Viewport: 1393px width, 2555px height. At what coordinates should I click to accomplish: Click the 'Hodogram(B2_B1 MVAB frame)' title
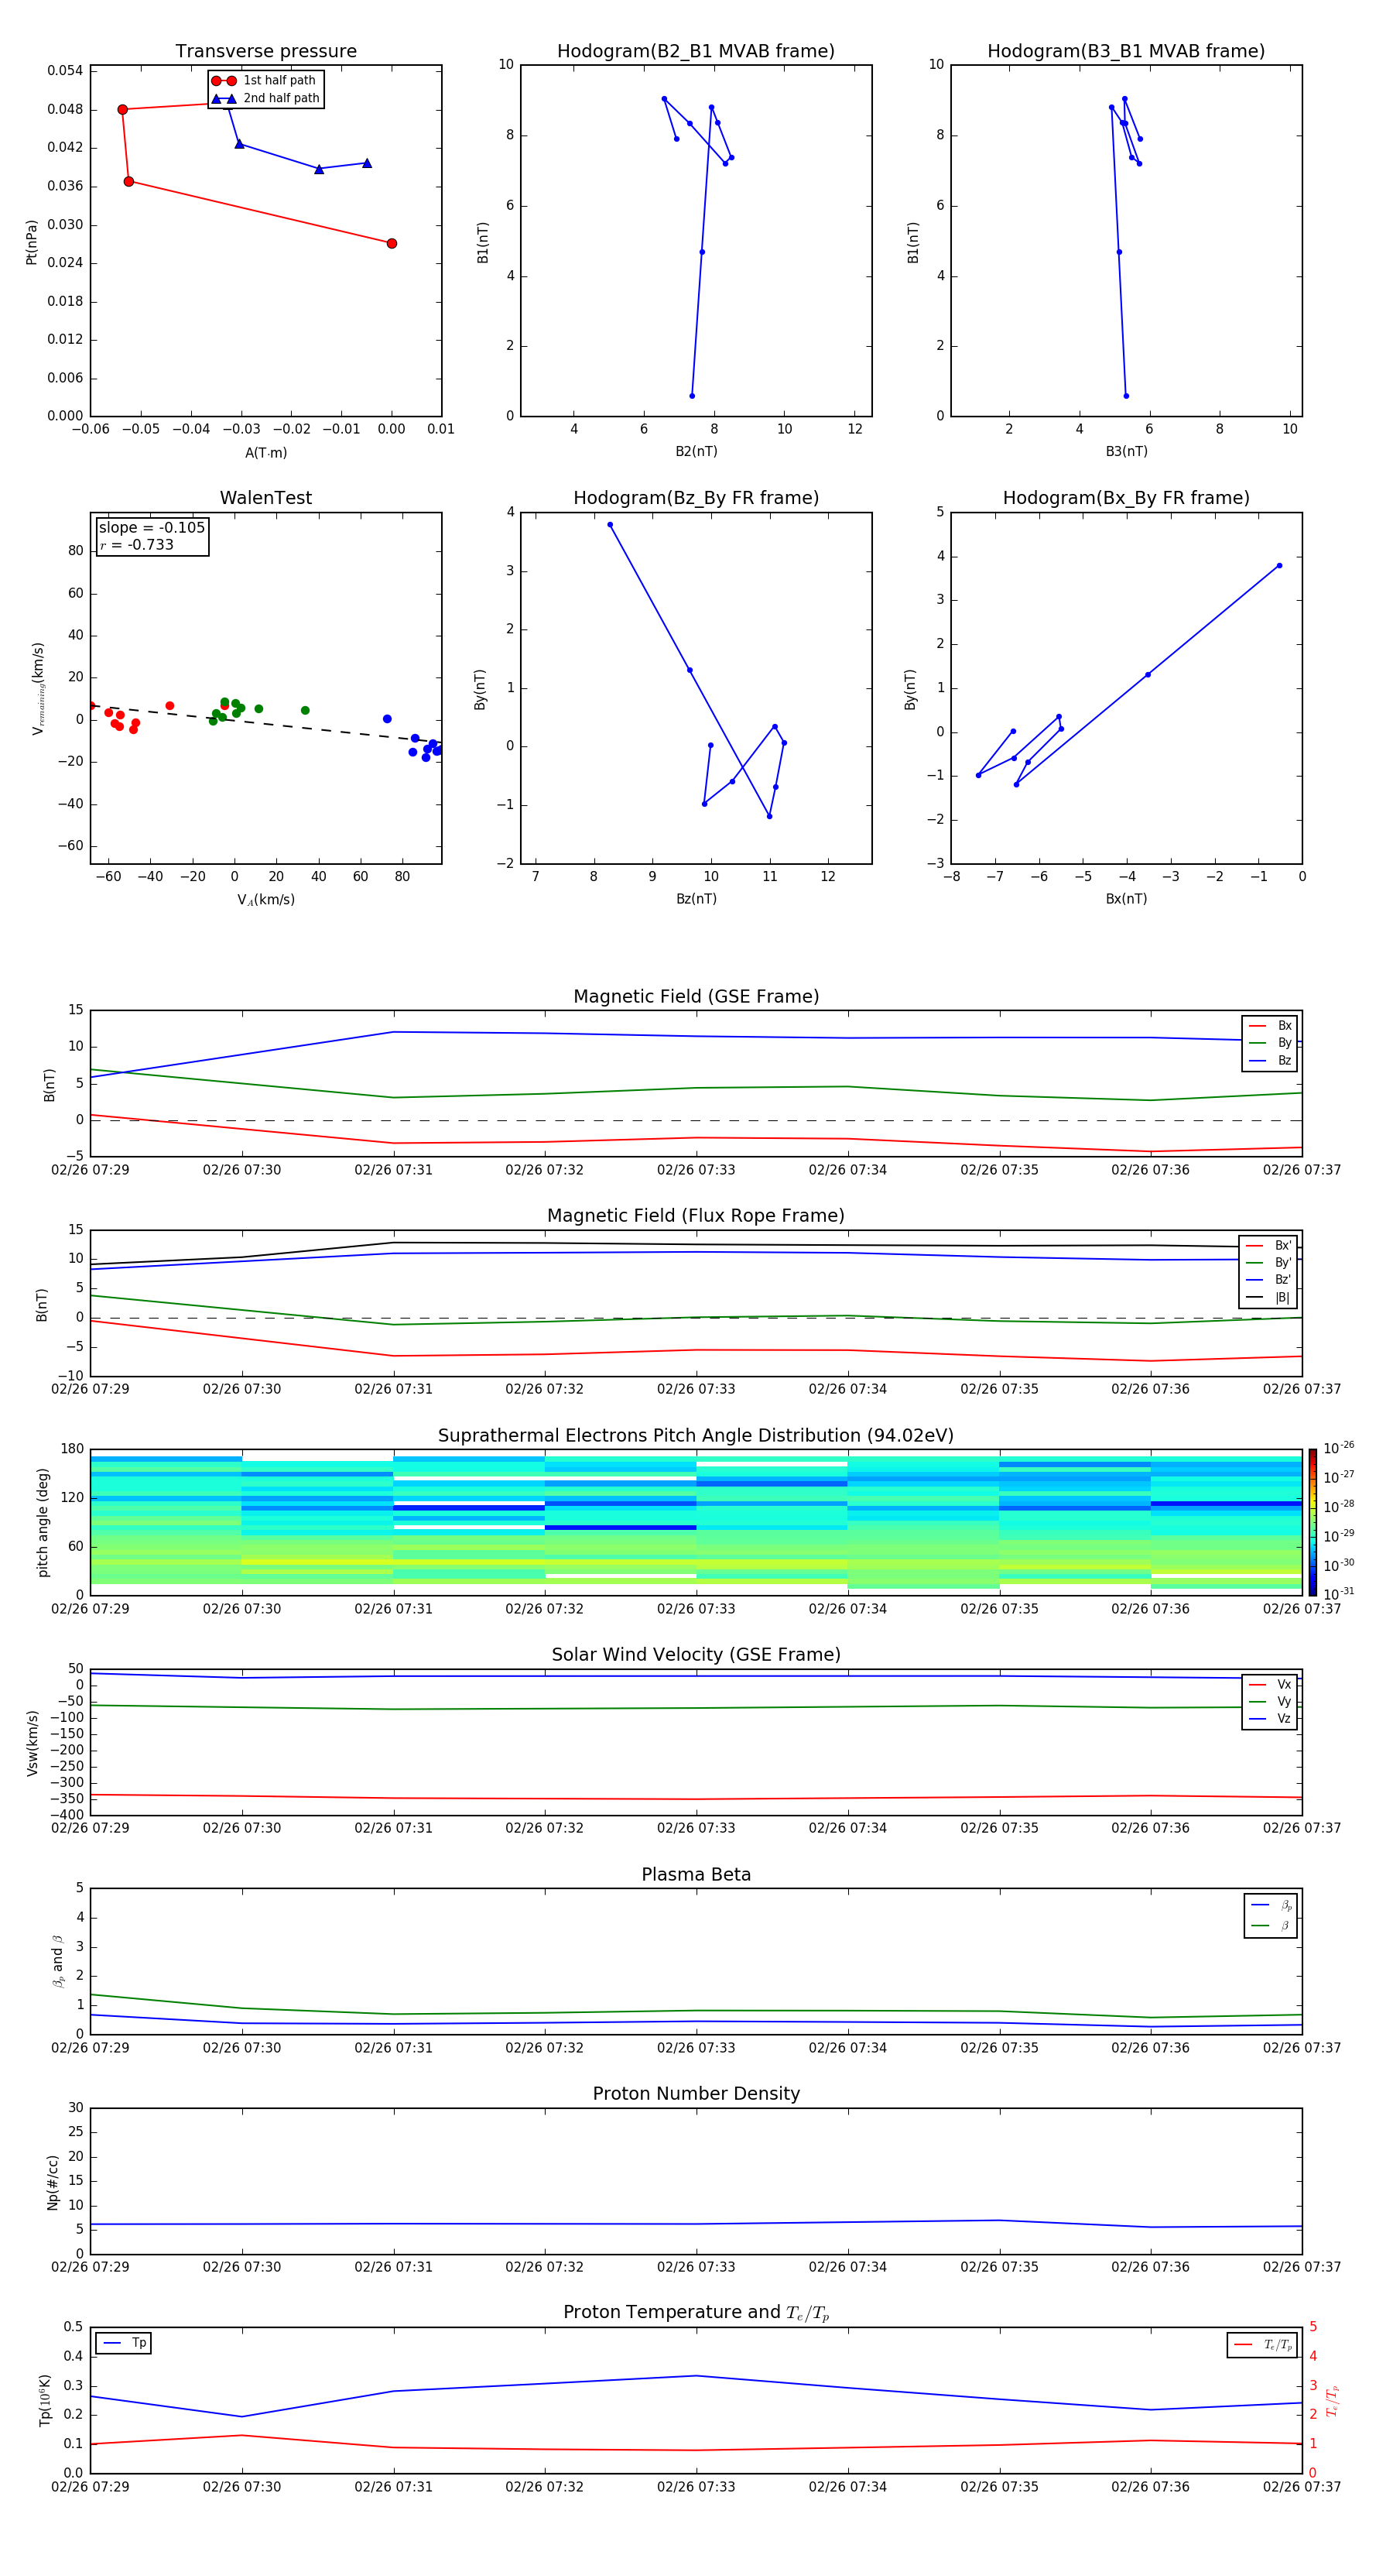coord(696,50)
